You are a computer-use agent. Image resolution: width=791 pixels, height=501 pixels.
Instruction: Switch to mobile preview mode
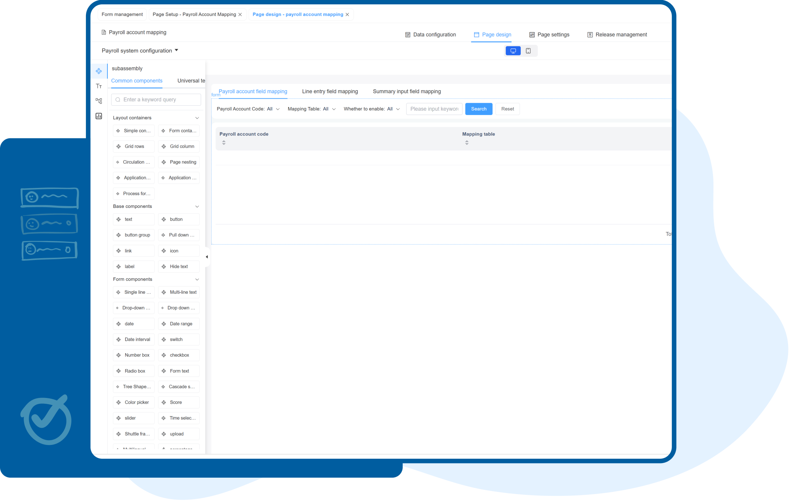coord(528,51)
